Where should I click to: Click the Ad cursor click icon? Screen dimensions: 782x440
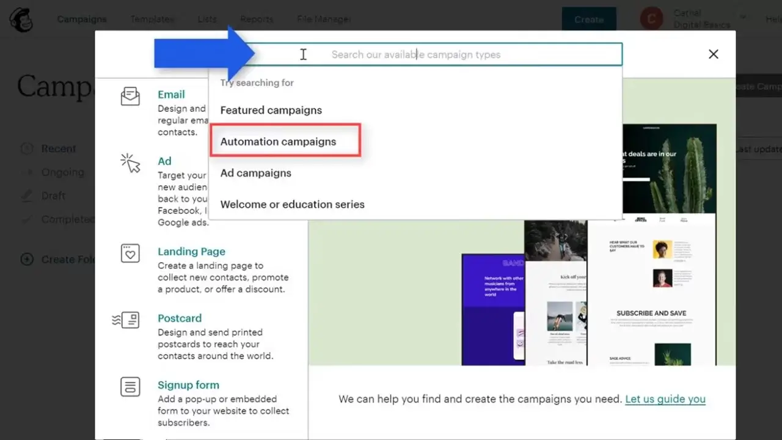tap(130, 163)
